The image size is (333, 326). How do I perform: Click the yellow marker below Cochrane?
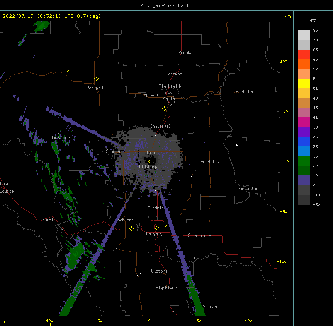[131, 228]
